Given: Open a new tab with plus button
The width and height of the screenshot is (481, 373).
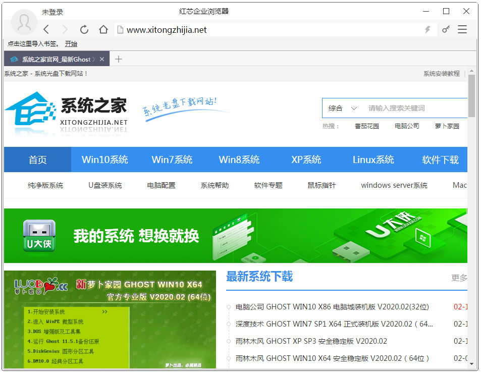Looking at the screenshot, I should point(119,59).
